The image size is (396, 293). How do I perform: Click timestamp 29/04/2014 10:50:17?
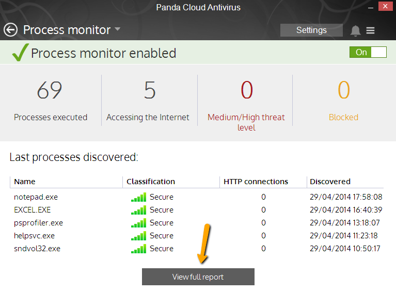(x=345, y=249)
